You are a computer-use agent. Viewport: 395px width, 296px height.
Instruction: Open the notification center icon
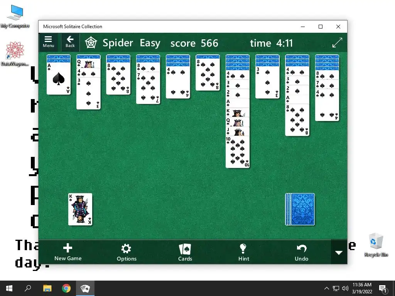(x=383, y=289)
